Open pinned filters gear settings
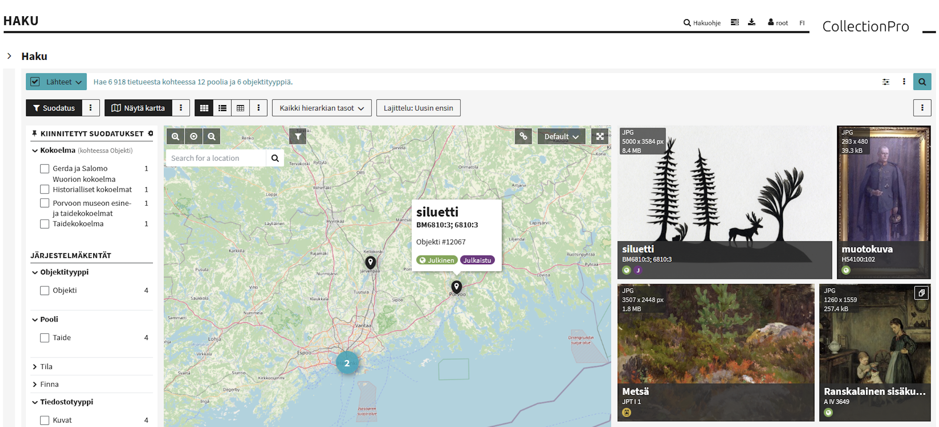 [x=150, y=134]
